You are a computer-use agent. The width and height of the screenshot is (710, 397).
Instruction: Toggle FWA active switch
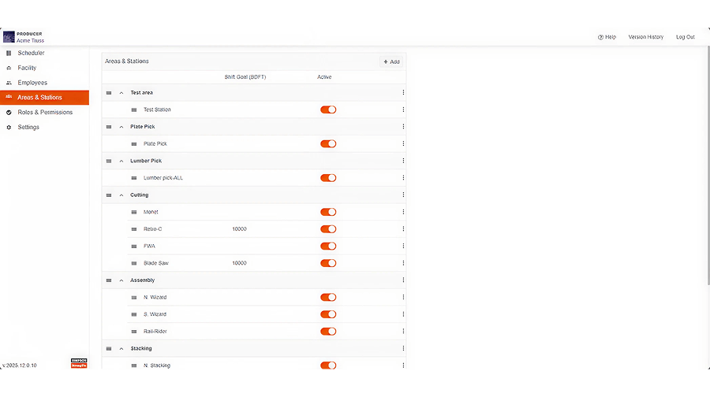tap(328, 246)
